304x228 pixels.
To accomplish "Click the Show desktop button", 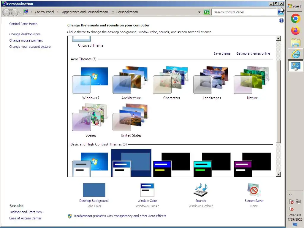I will click(x=295, y=225).
